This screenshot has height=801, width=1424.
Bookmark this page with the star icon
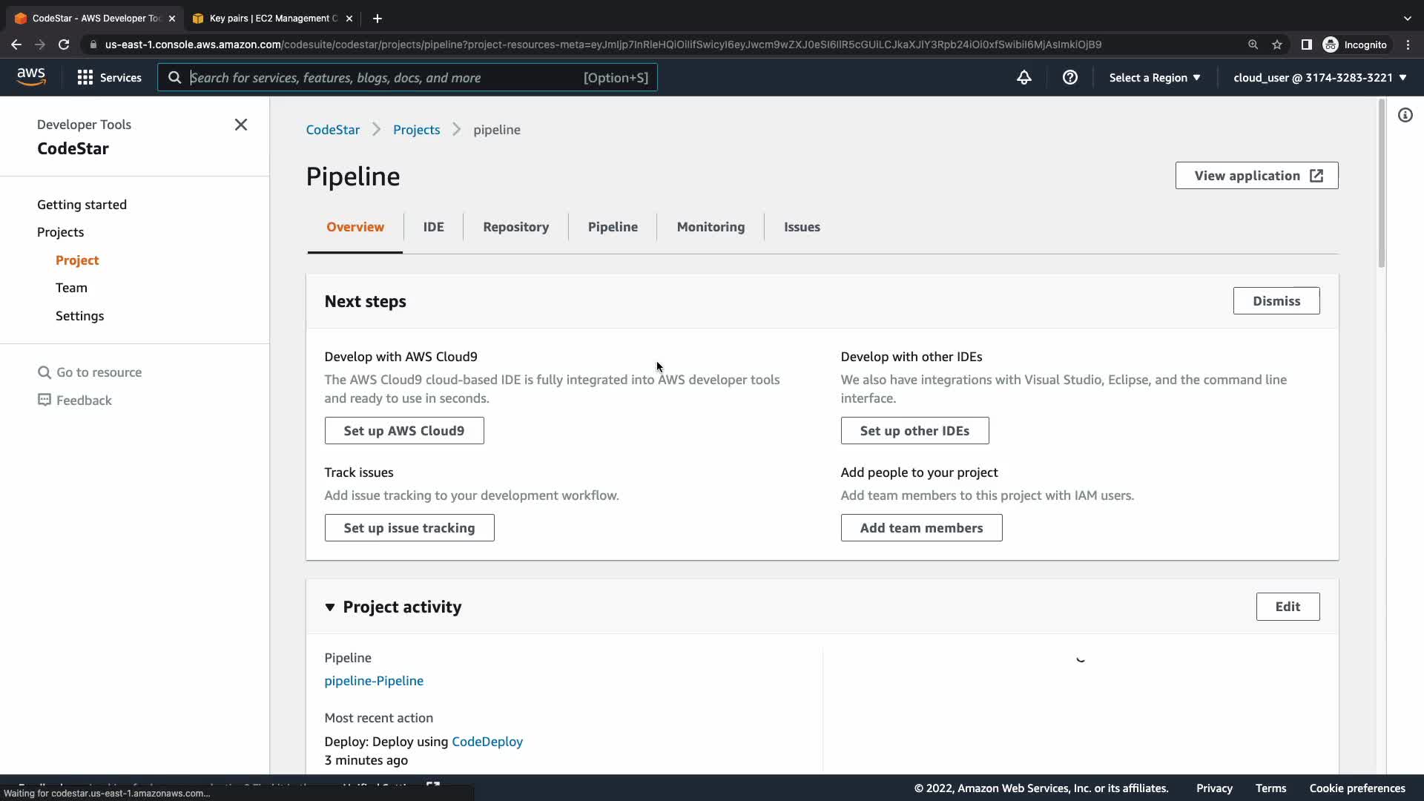[1277, 44]
